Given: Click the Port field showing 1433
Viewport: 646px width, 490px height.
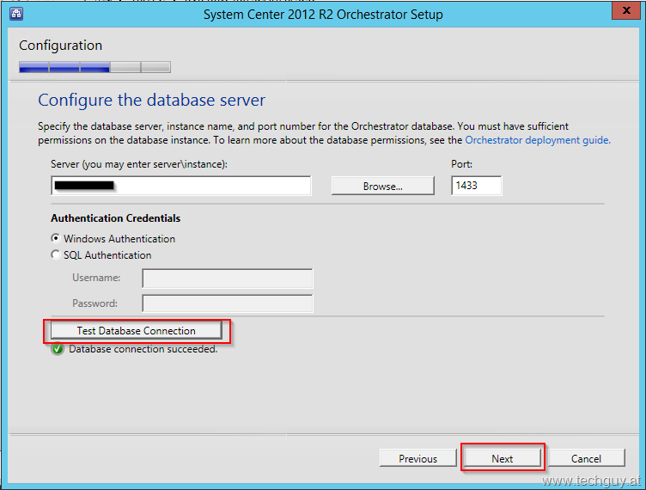Looking at the screenshot, I should coord(476,186).
